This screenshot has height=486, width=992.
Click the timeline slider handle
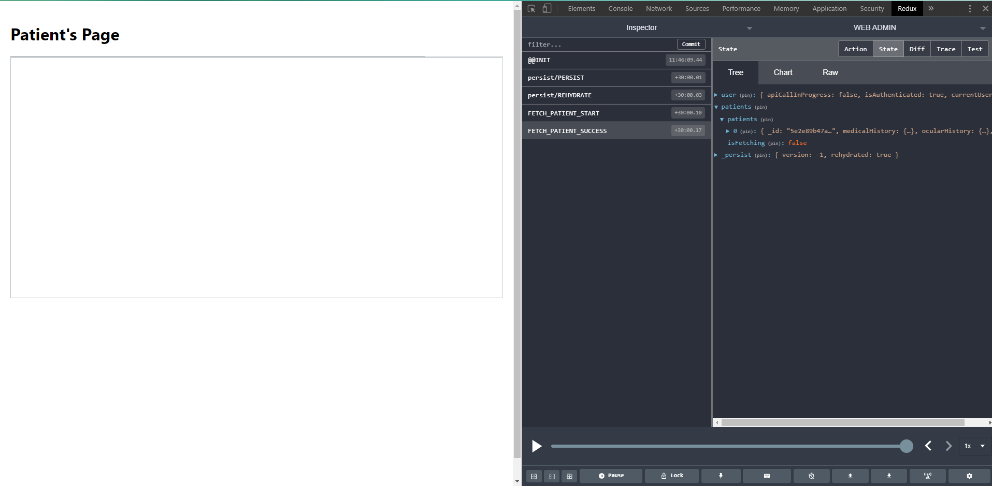[x=907, y=446]
